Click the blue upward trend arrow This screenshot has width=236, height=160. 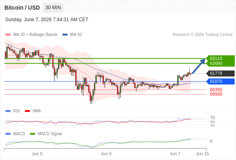point(199,66)
